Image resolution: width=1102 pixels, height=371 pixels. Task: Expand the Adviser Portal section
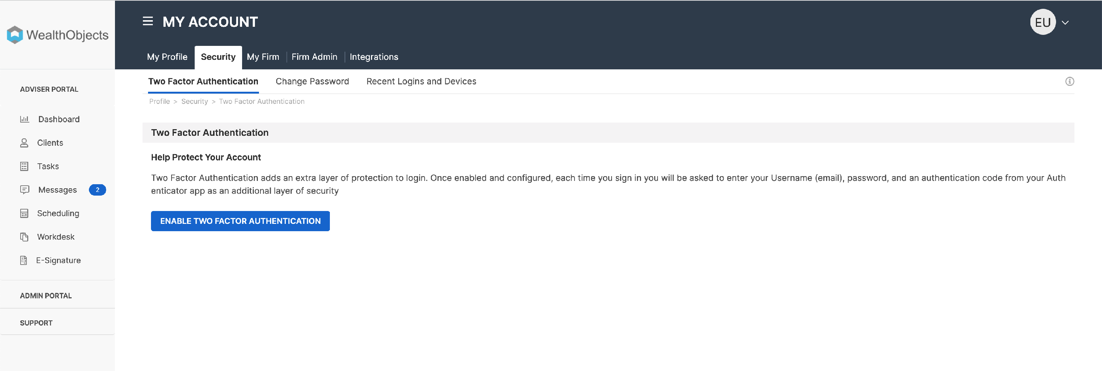click(x=49, y=89)
